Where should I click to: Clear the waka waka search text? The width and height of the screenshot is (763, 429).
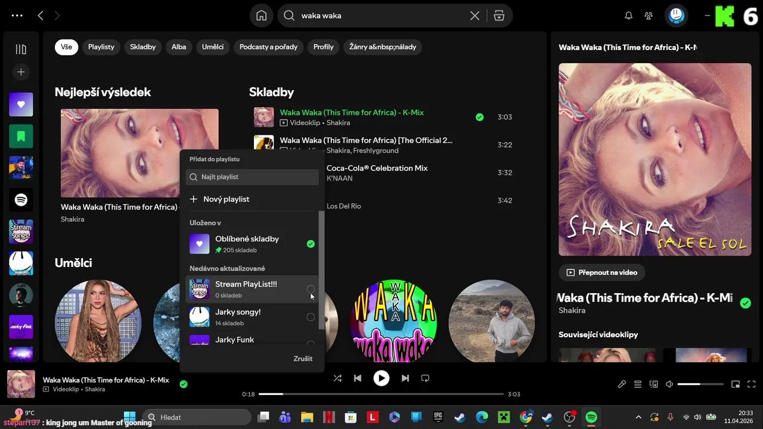(474, 15)
